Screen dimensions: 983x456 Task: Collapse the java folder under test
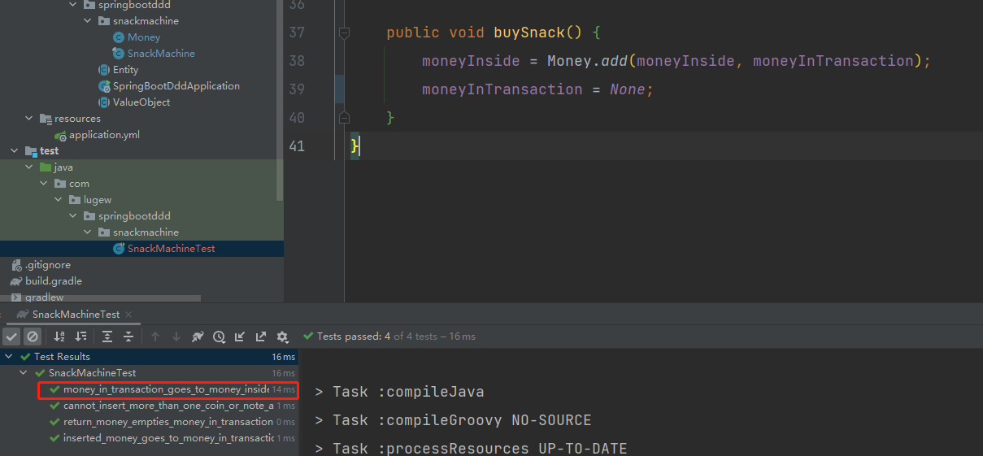30,167
